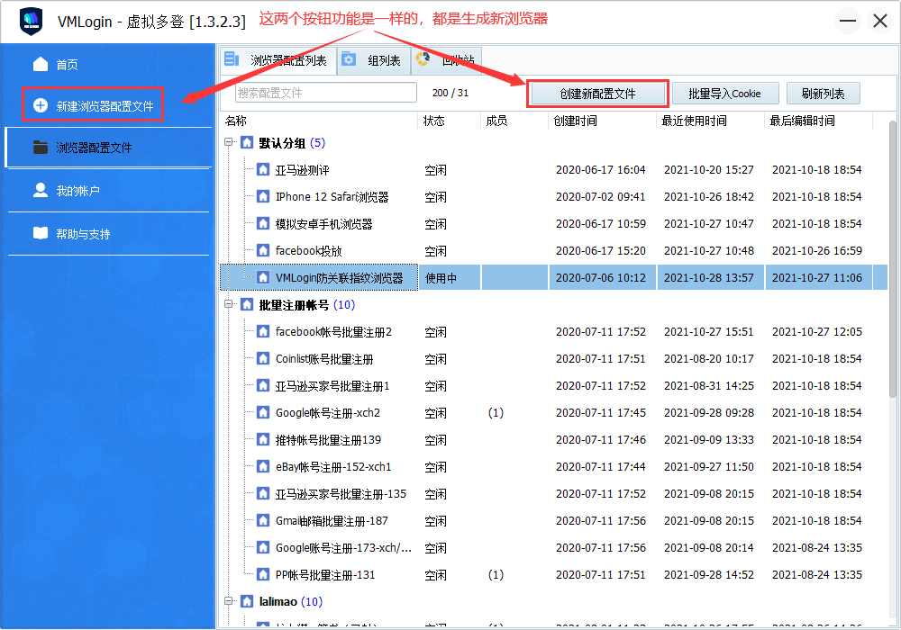Select the profile icon of 推特帐号批量注册139
This screenshot has height=630, width=901.
[262, 439]
